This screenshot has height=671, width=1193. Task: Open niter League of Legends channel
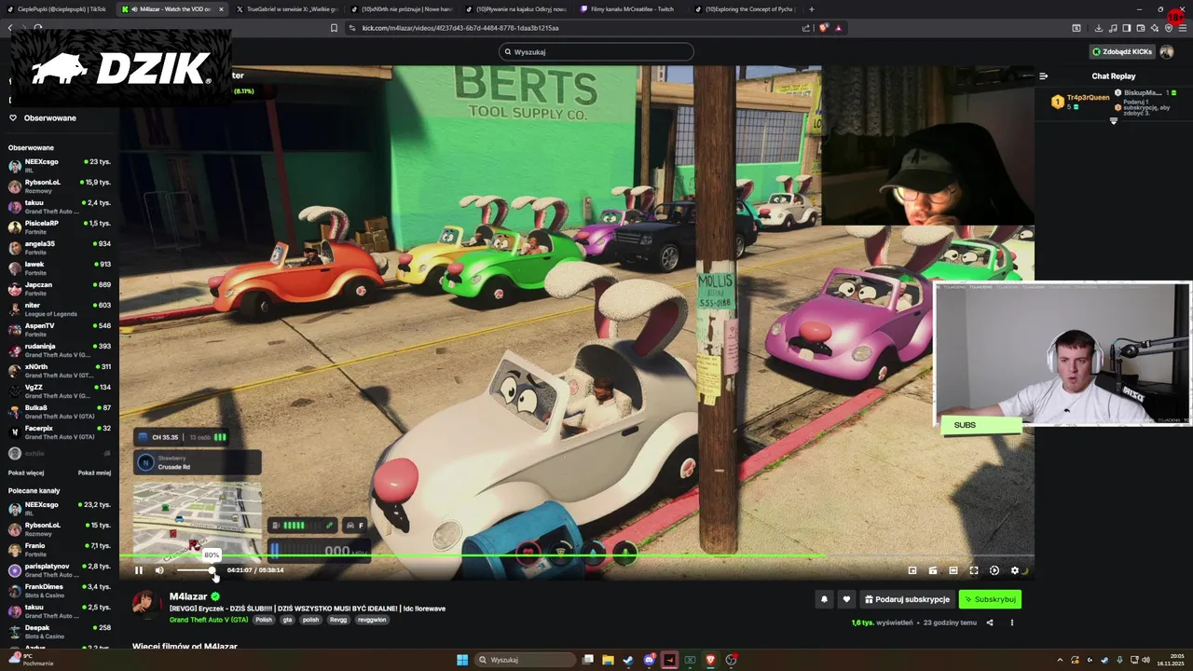coord(60,309)
